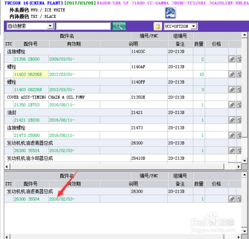Click upper table vertical scrollbar down arrow
The width and height of the screenshot is (249, 239).
pos(245,160)
